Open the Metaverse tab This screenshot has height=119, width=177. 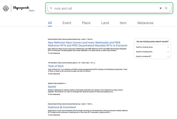point(145,23)
